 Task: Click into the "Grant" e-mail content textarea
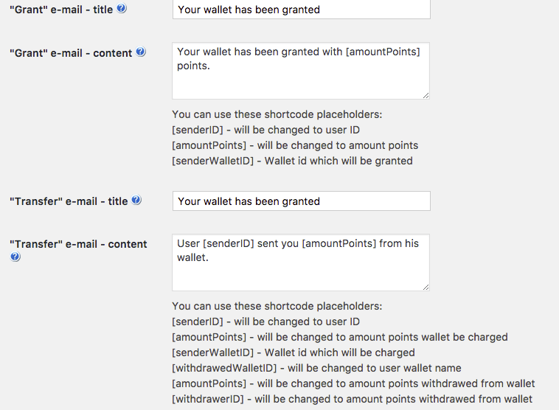coord(301,70)
